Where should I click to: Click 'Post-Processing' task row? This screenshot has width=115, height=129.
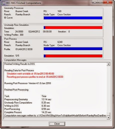click(27, 109)
